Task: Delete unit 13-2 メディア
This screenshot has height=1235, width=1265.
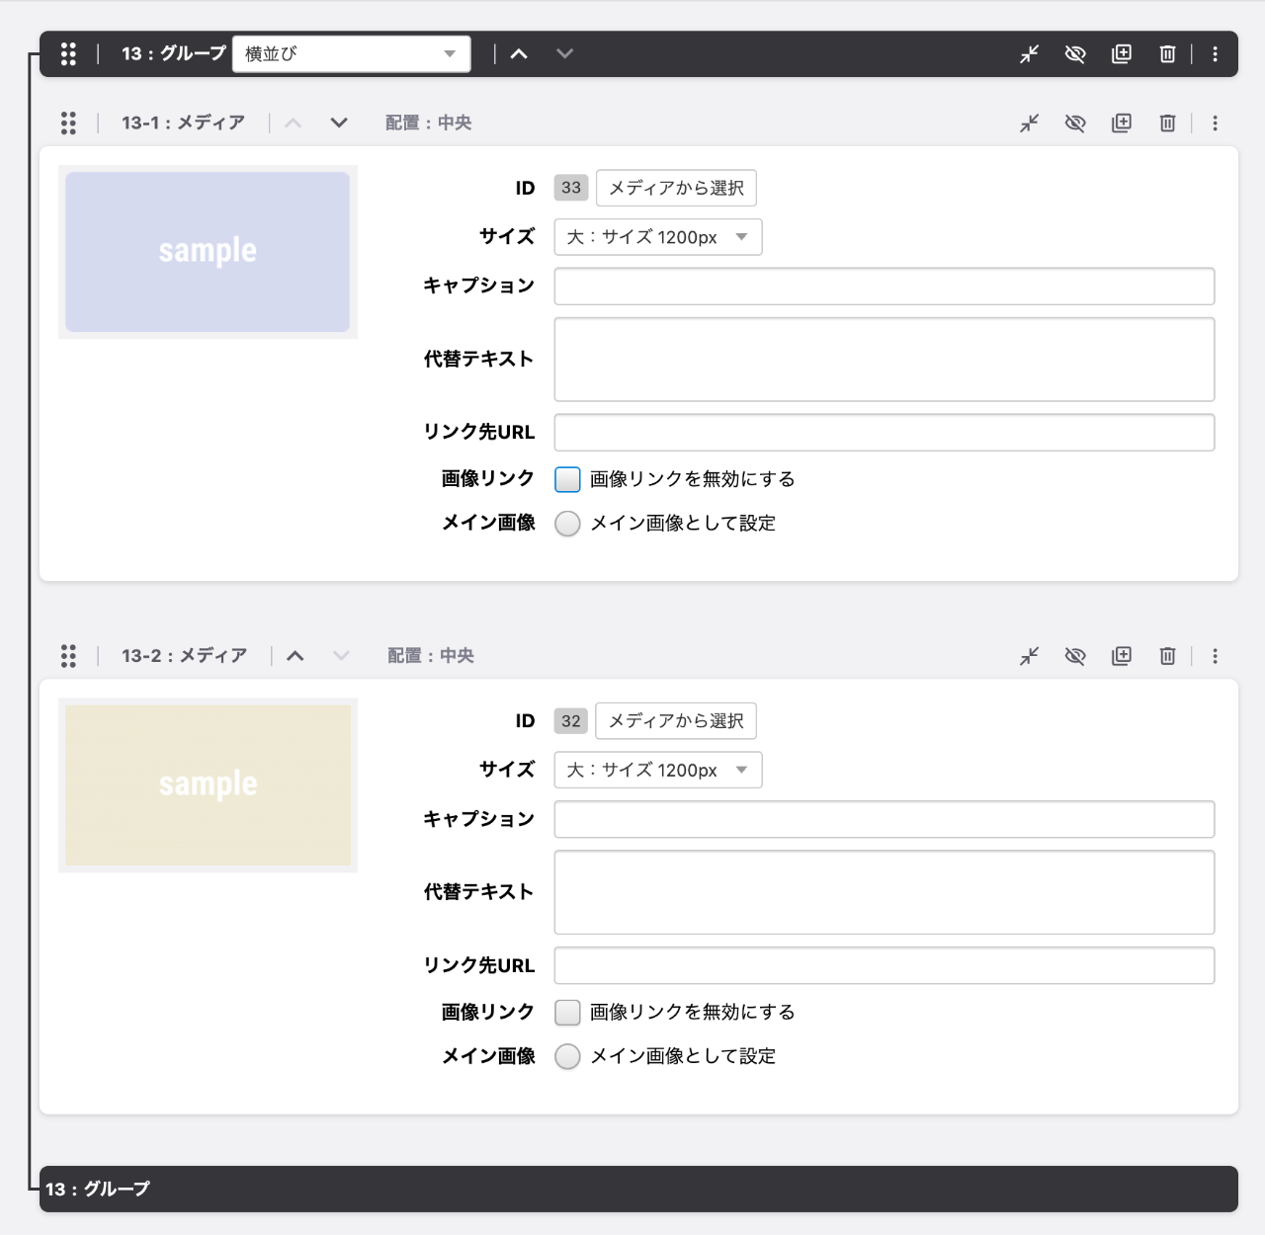Action: tap(1167, 655)
